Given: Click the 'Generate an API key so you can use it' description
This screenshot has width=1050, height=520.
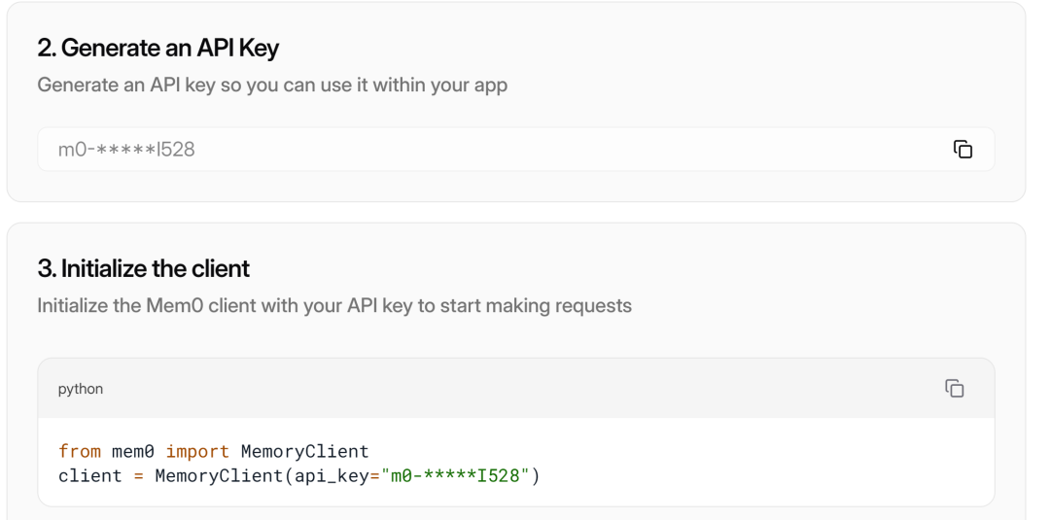Looking at the screenshot, I should (x=272, y=85).
